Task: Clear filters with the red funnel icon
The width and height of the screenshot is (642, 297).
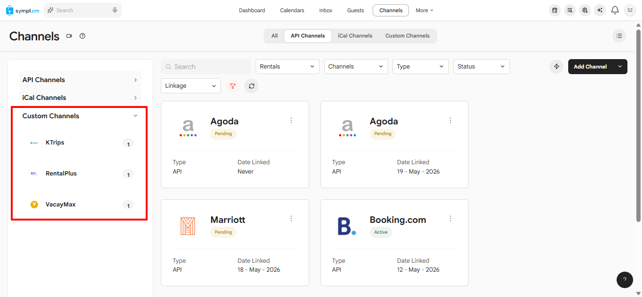Action: point(233,86)
